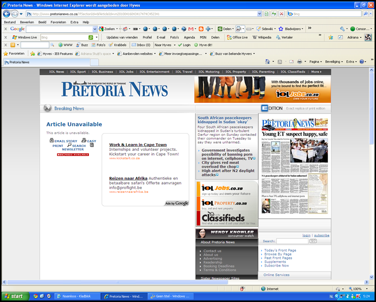This screenshot has width=376, height=302.
Task: Click the page Search input field
Action: (x=292, y=241)
